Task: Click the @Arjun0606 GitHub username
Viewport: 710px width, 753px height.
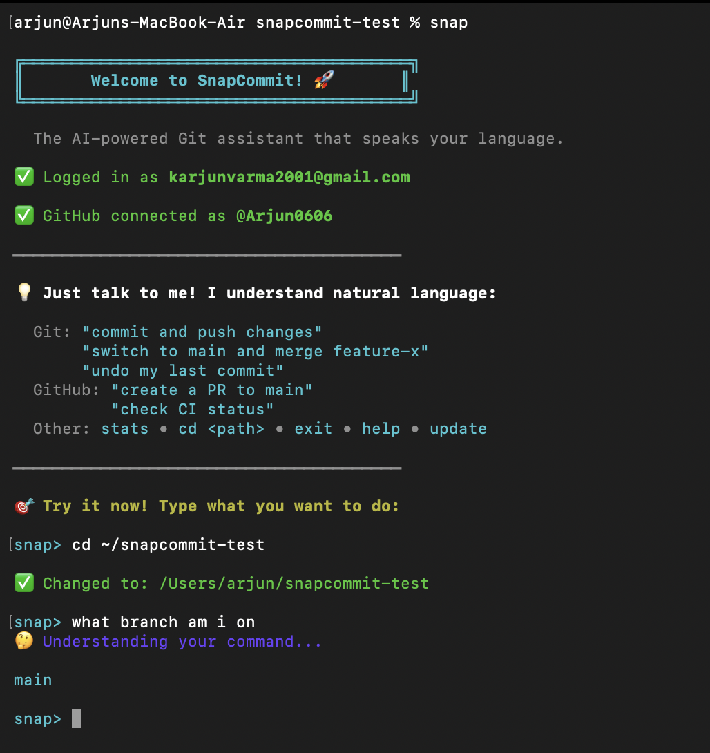Action: click(285, 216)
